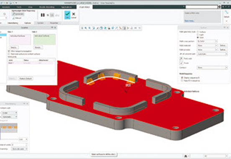Close the Options panel
Screen dimensions: 231x159
pyautogui.click(x=228, y=28)
